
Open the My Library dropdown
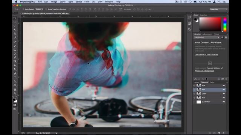point(207,37)
